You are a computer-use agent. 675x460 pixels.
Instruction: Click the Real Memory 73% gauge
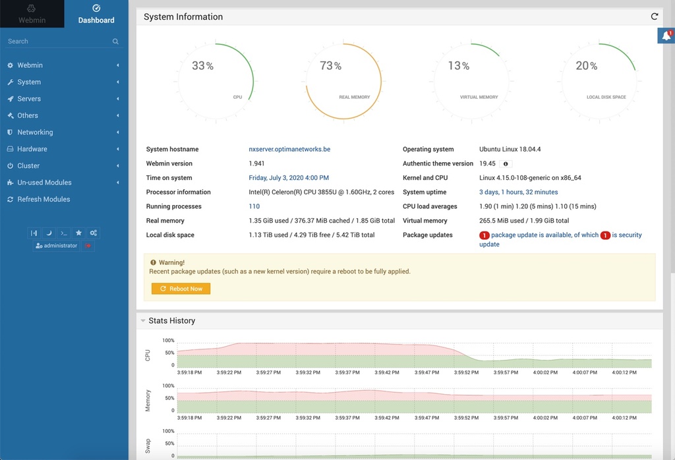[x=343, y=81]
